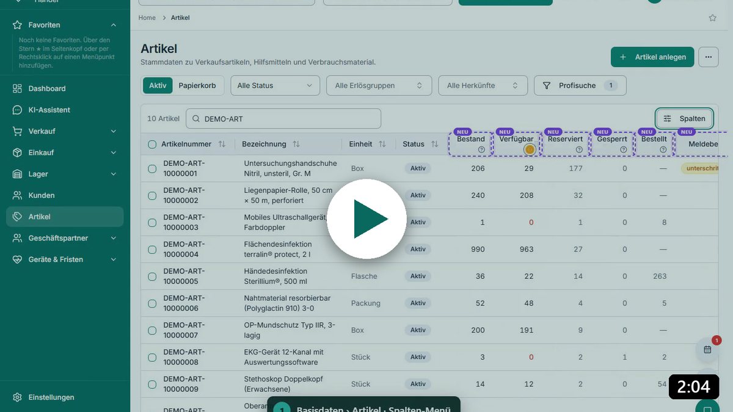Click the Bestand column header
Viewport: 733px width, 412px height.
coord(471,139)
